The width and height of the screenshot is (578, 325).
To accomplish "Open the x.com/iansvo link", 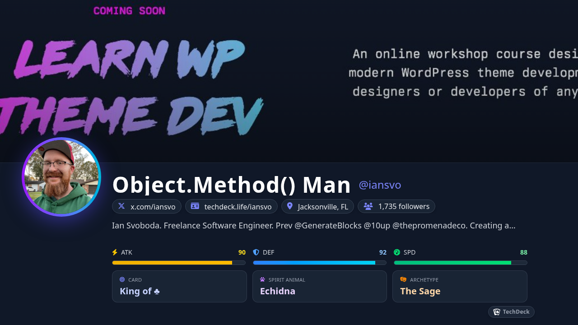I will click(153, 207).
